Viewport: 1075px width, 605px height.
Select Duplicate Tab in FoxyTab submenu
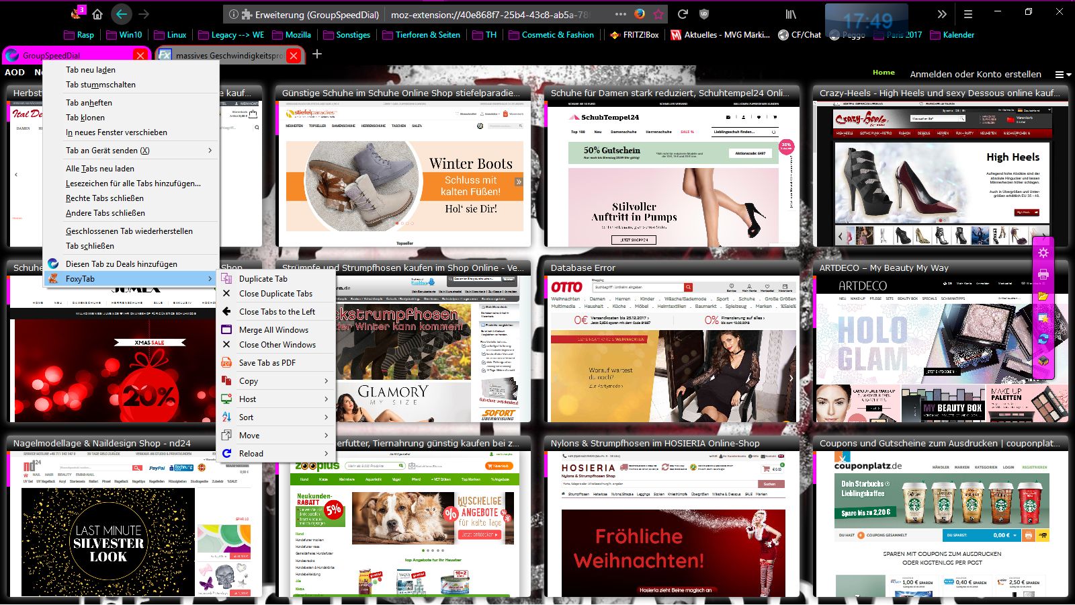[275, 278]
